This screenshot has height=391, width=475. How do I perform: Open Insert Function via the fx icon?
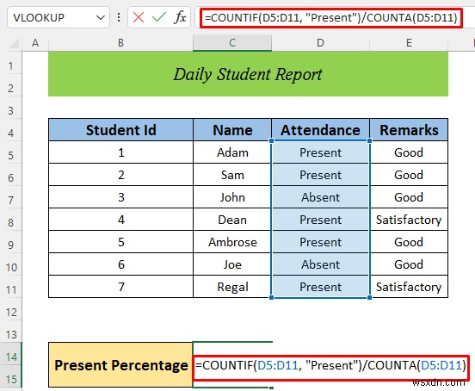180,17
